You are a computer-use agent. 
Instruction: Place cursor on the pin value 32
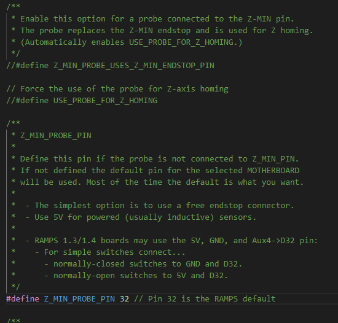(x=124, y=299)
